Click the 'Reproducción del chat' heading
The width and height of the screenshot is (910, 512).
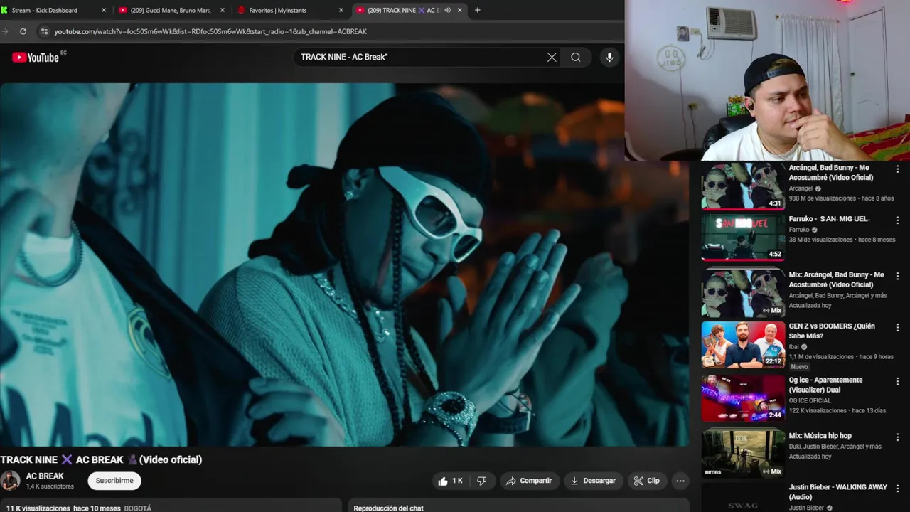click(x=388, y=508)
